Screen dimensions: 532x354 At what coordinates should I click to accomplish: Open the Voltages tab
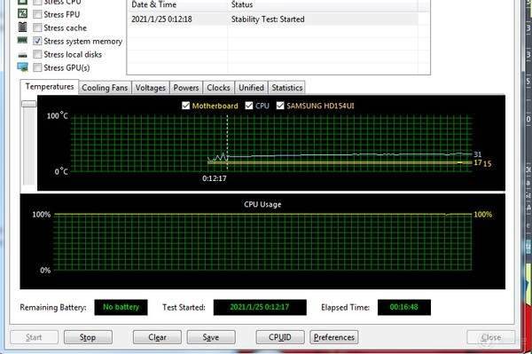151,88
